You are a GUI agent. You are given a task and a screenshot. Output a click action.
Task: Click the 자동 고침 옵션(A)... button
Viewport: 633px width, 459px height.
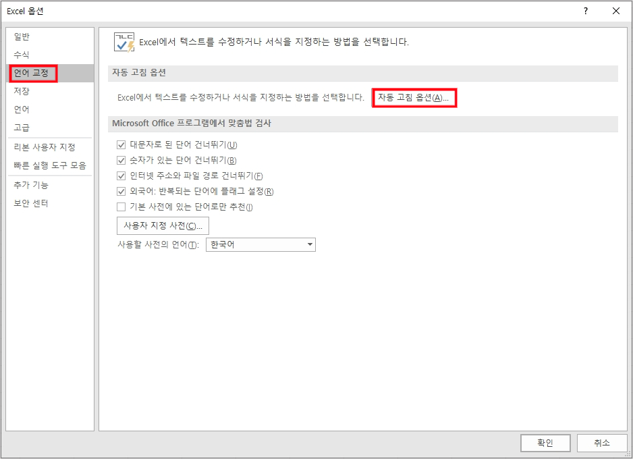(414, 98)
